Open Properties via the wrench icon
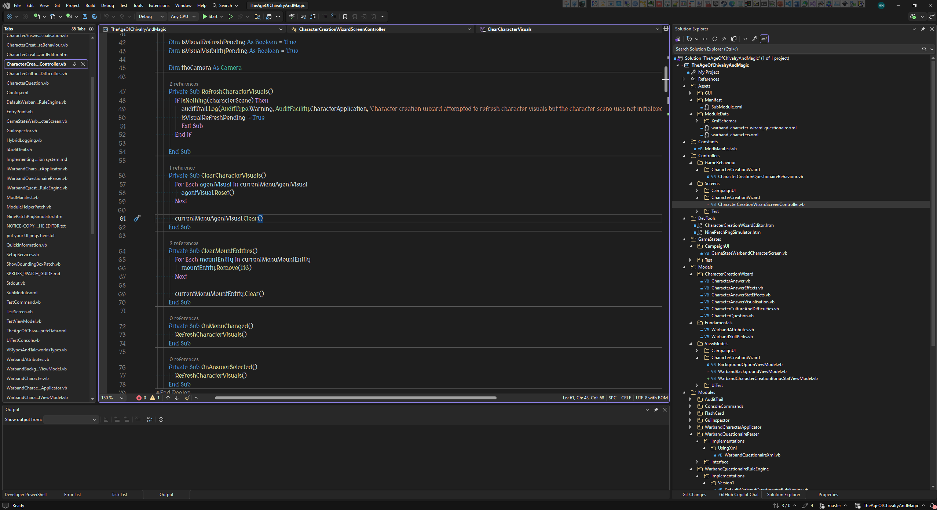937x510 pixels. [x=755, y=39]
